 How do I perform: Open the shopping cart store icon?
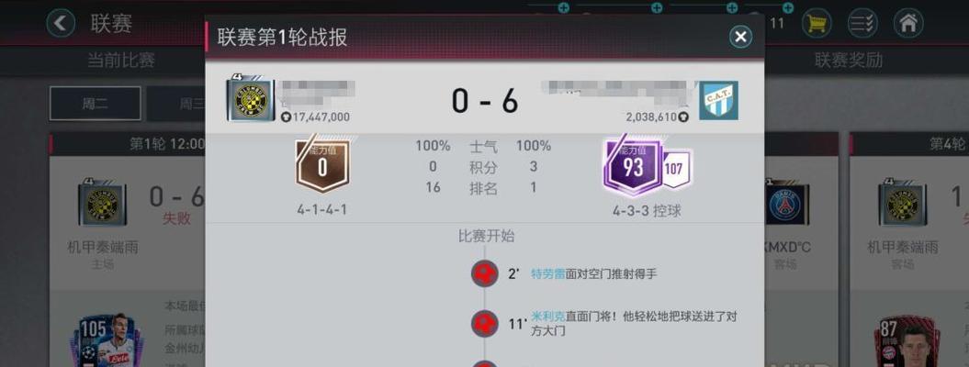(817, 24)
